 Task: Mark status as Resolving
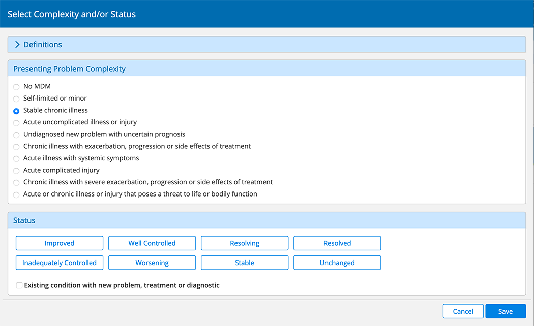point(245,243)
